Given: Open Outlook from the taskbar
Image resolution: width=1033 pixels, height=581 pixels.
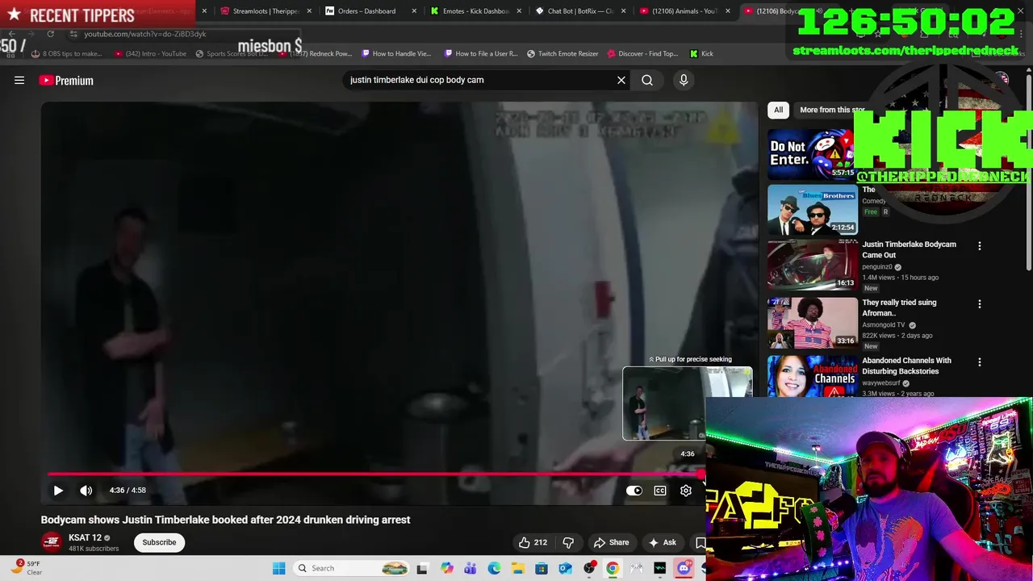Looking at the screenshot, I should tap(565, 568).
